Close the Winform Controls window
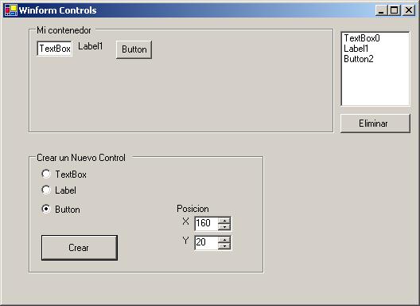Viewport: 420px width, 306px height. pyautogui.click(x=409, y=10)
